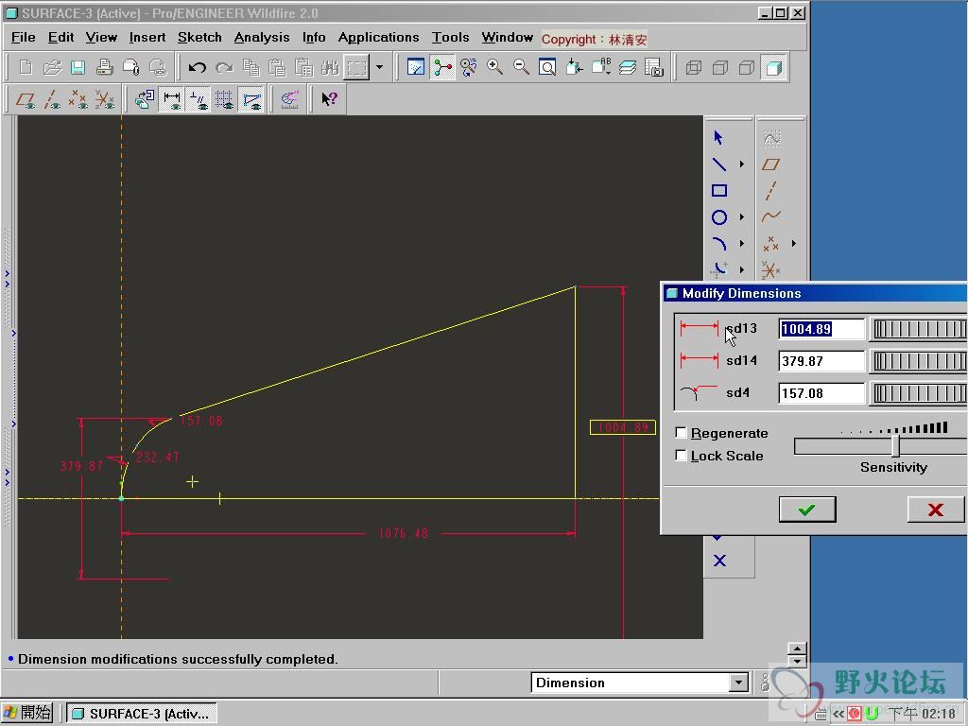Screen dimensions: 968x726
Task: Toggle coordinate systems display
Action: (104, 98)
